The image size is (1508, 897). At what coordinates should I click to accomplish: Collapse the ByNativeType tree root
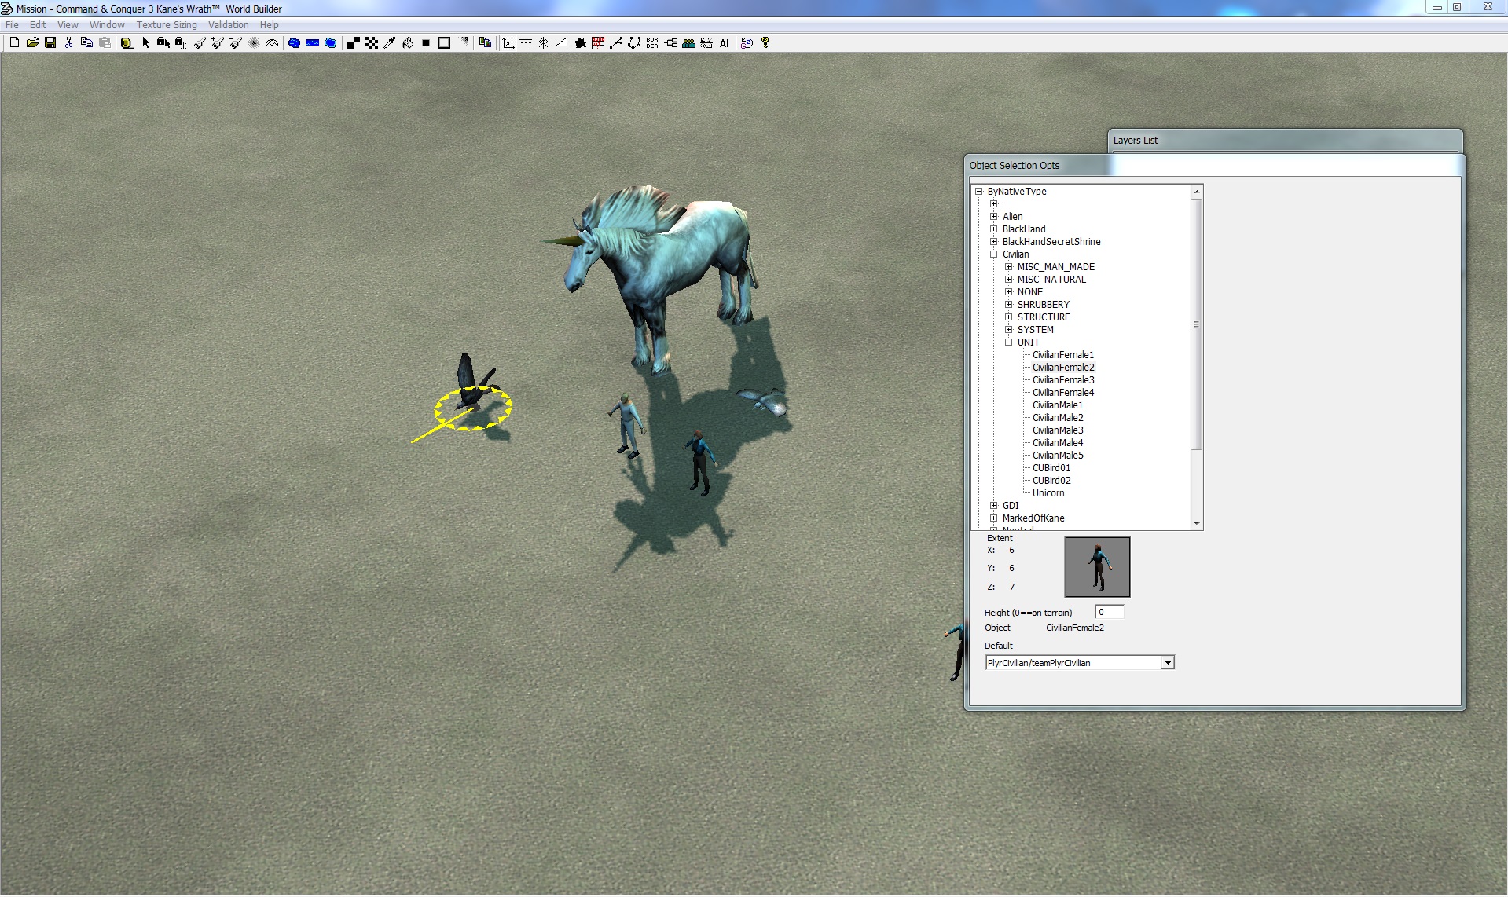tap(979, 192)
